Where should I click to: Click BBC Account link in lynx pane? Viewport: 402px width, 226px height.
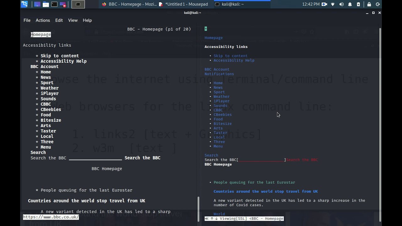44,67
